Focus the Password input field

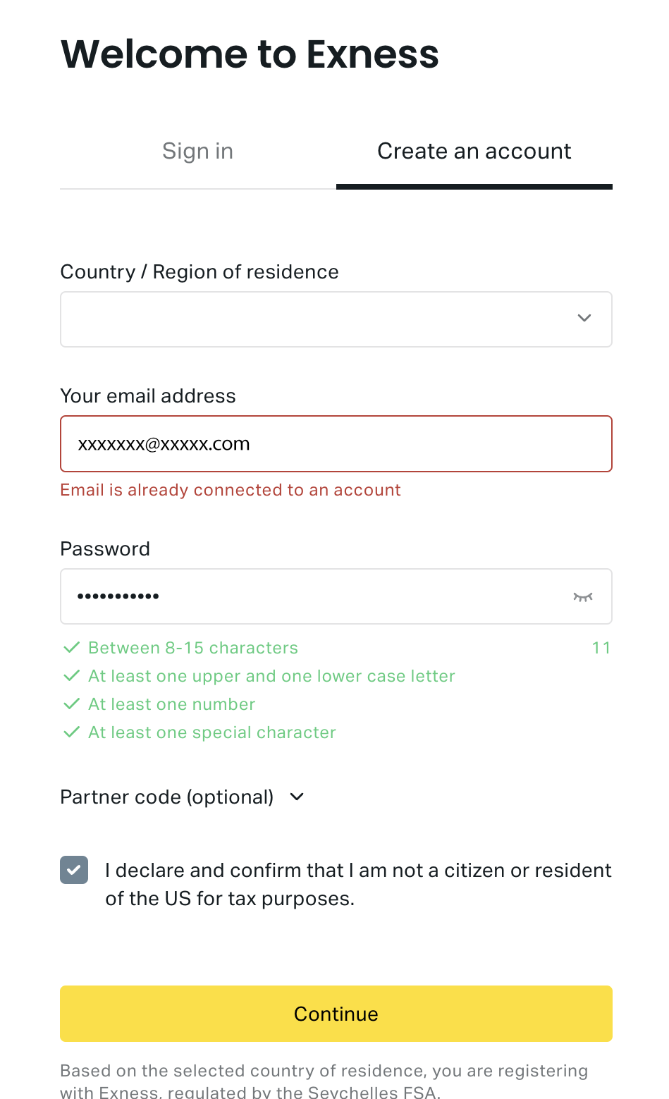tap(310, 597)
